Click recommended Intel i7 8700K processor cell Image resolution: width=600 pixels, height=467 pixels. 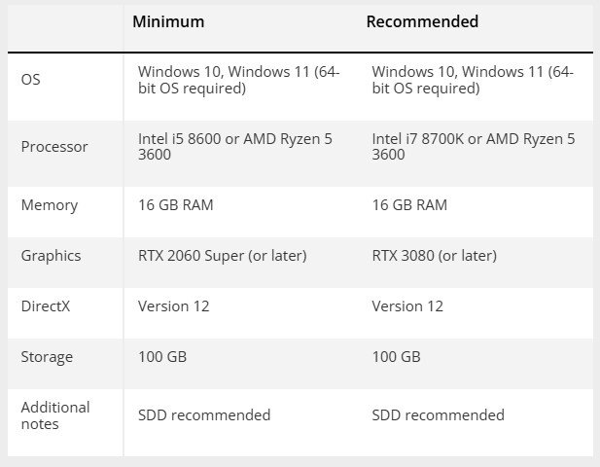coord(474,147)
